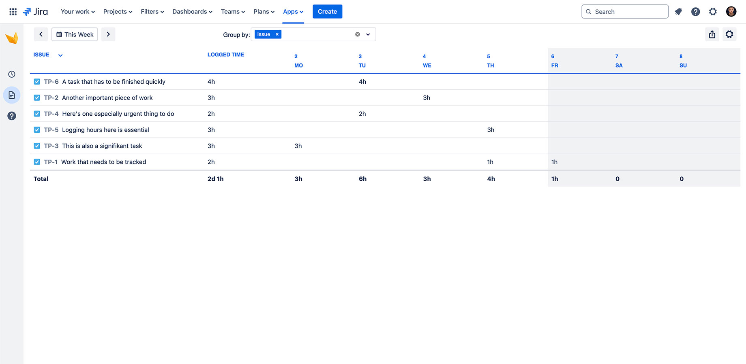
Task: Open the report document icon in the sidebar
Action: click(x=12, y=95)
